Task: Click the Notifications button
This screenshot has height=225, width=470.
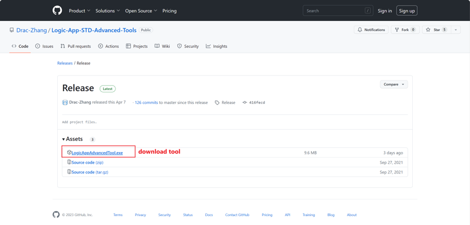Action: tap(371, 30)
